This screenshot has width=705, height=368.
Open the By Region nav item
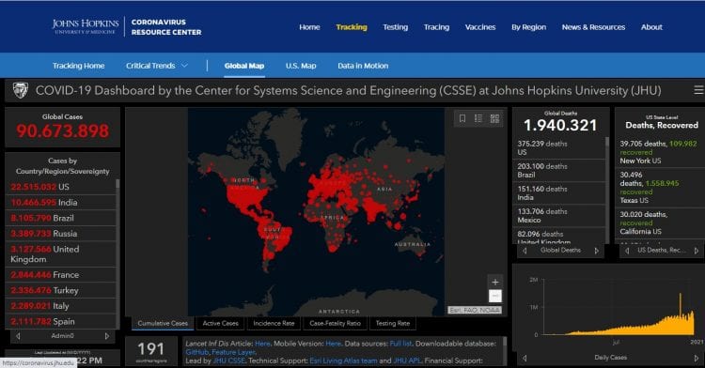[x=528, y=27]
